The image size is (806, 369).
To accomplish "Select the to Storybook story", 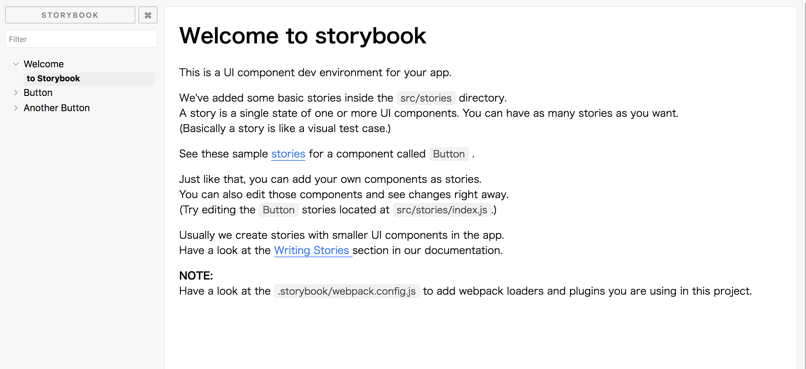I will pos(89,78).
